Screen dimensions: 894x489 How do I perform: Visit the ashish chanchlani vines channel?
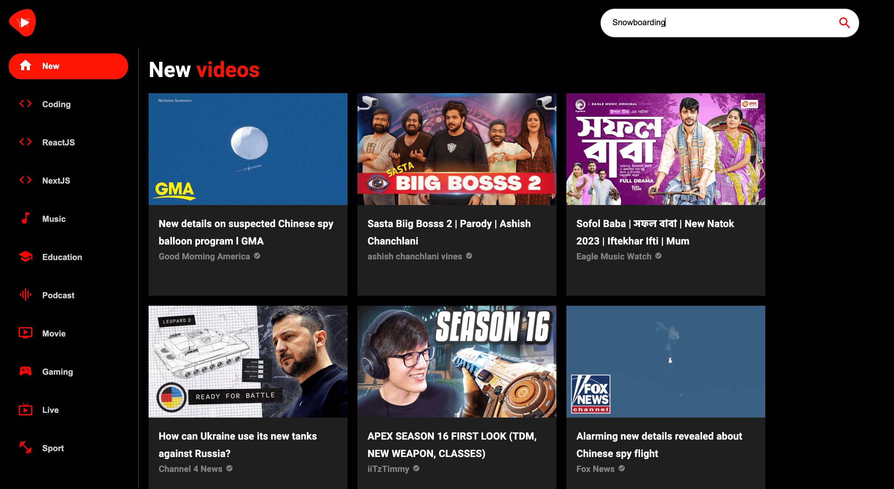pyautogui.click(x=415, y=256)
